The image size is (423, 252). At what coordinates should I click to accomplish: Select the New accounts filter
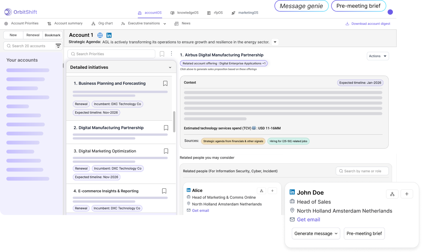point(13,35)
